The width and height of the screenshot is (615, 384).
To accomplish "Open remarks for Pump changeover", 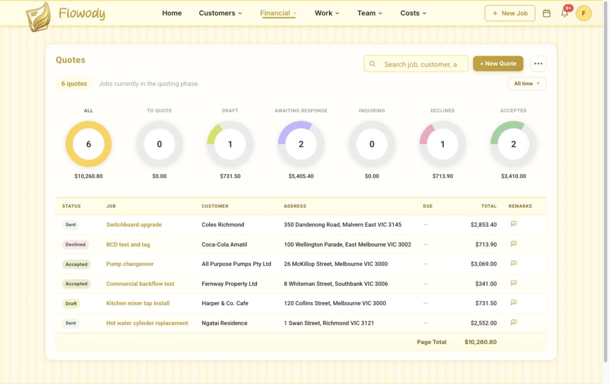I will coord(514,263).
